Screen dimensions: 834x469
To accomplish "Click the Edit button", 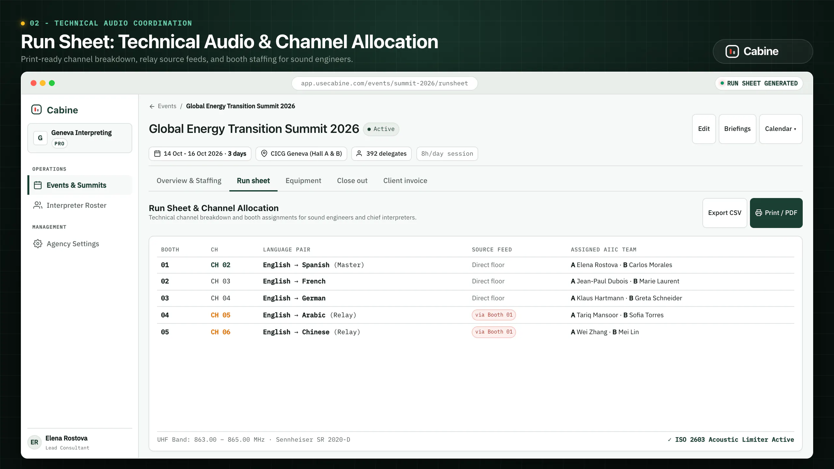I will tap(704, 129).
